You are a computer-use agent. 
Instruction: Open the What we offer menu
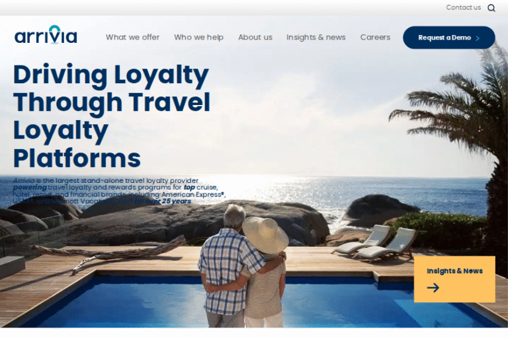pos(132,37)
